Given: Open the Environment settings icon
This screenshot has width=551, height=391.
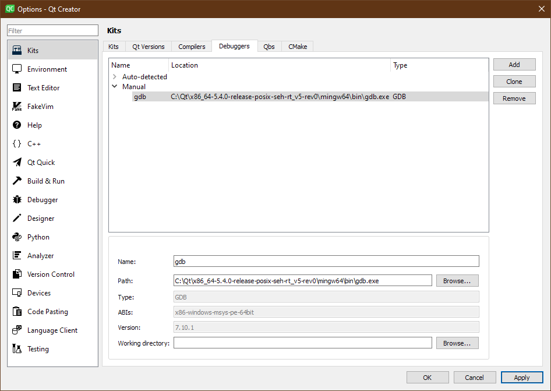Looking at the screenshot, I should (17, 69).
